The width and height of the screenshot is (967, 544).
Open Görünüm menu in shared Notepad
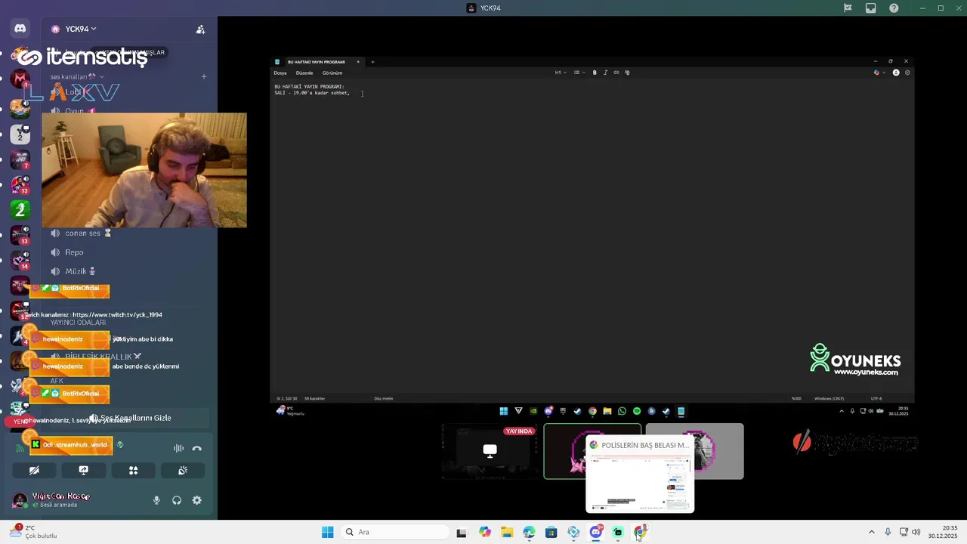tap(332, 73)
